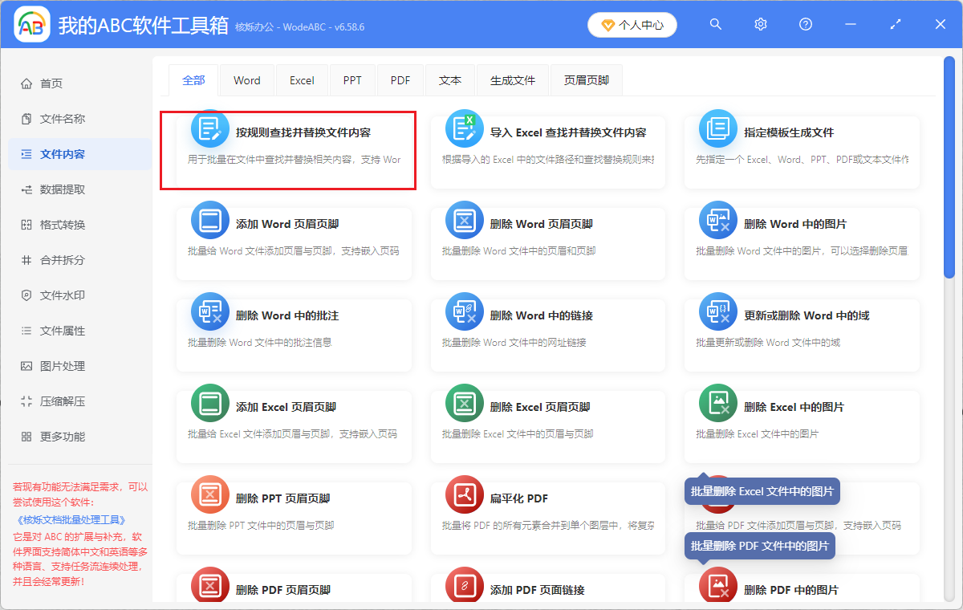The width and height of the screenshot is (963, 610).
Task: Select the 扁平化 PDF tool icon
Action: (464, 494)
